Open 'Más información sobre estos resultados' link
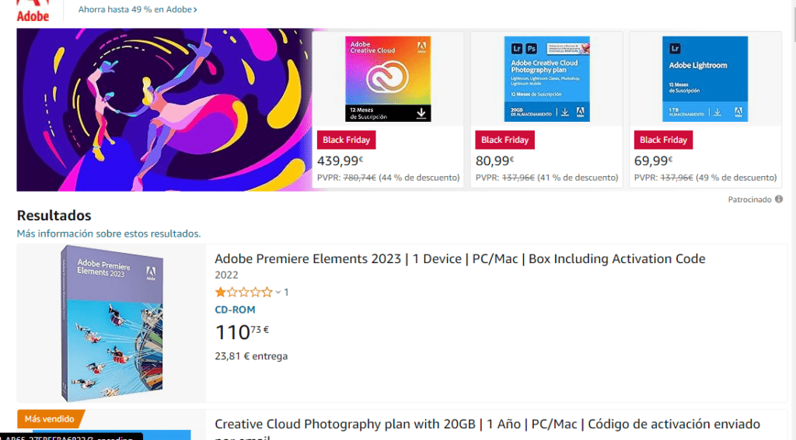796x440 pixels. click(109, 234)
